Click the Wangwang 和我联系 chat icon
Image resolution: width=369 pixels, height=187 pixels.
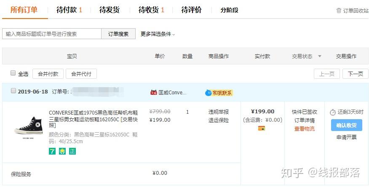pyautogui.click(x=208, y=93)
